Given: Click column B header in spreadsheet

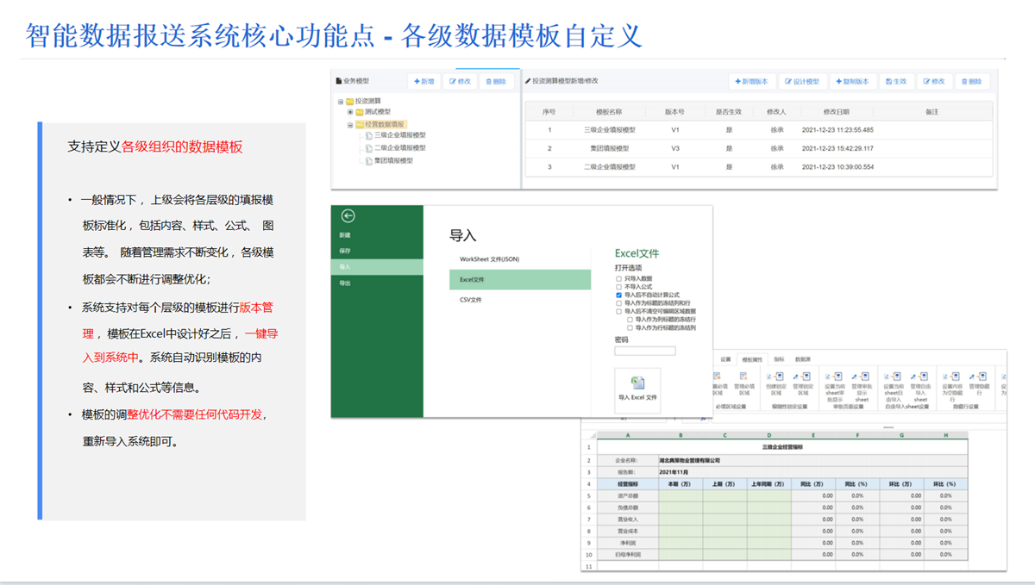Looking at the screenshot, I should click(x=681, y=435).
